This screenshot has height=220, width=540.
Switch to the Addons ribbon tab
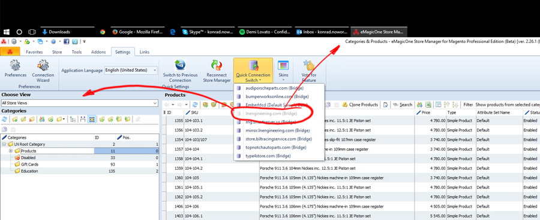click(x=98, y=52)
